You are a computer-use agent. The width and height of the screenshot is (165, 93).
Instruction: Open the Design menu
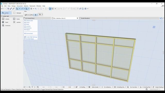[14, 6]
